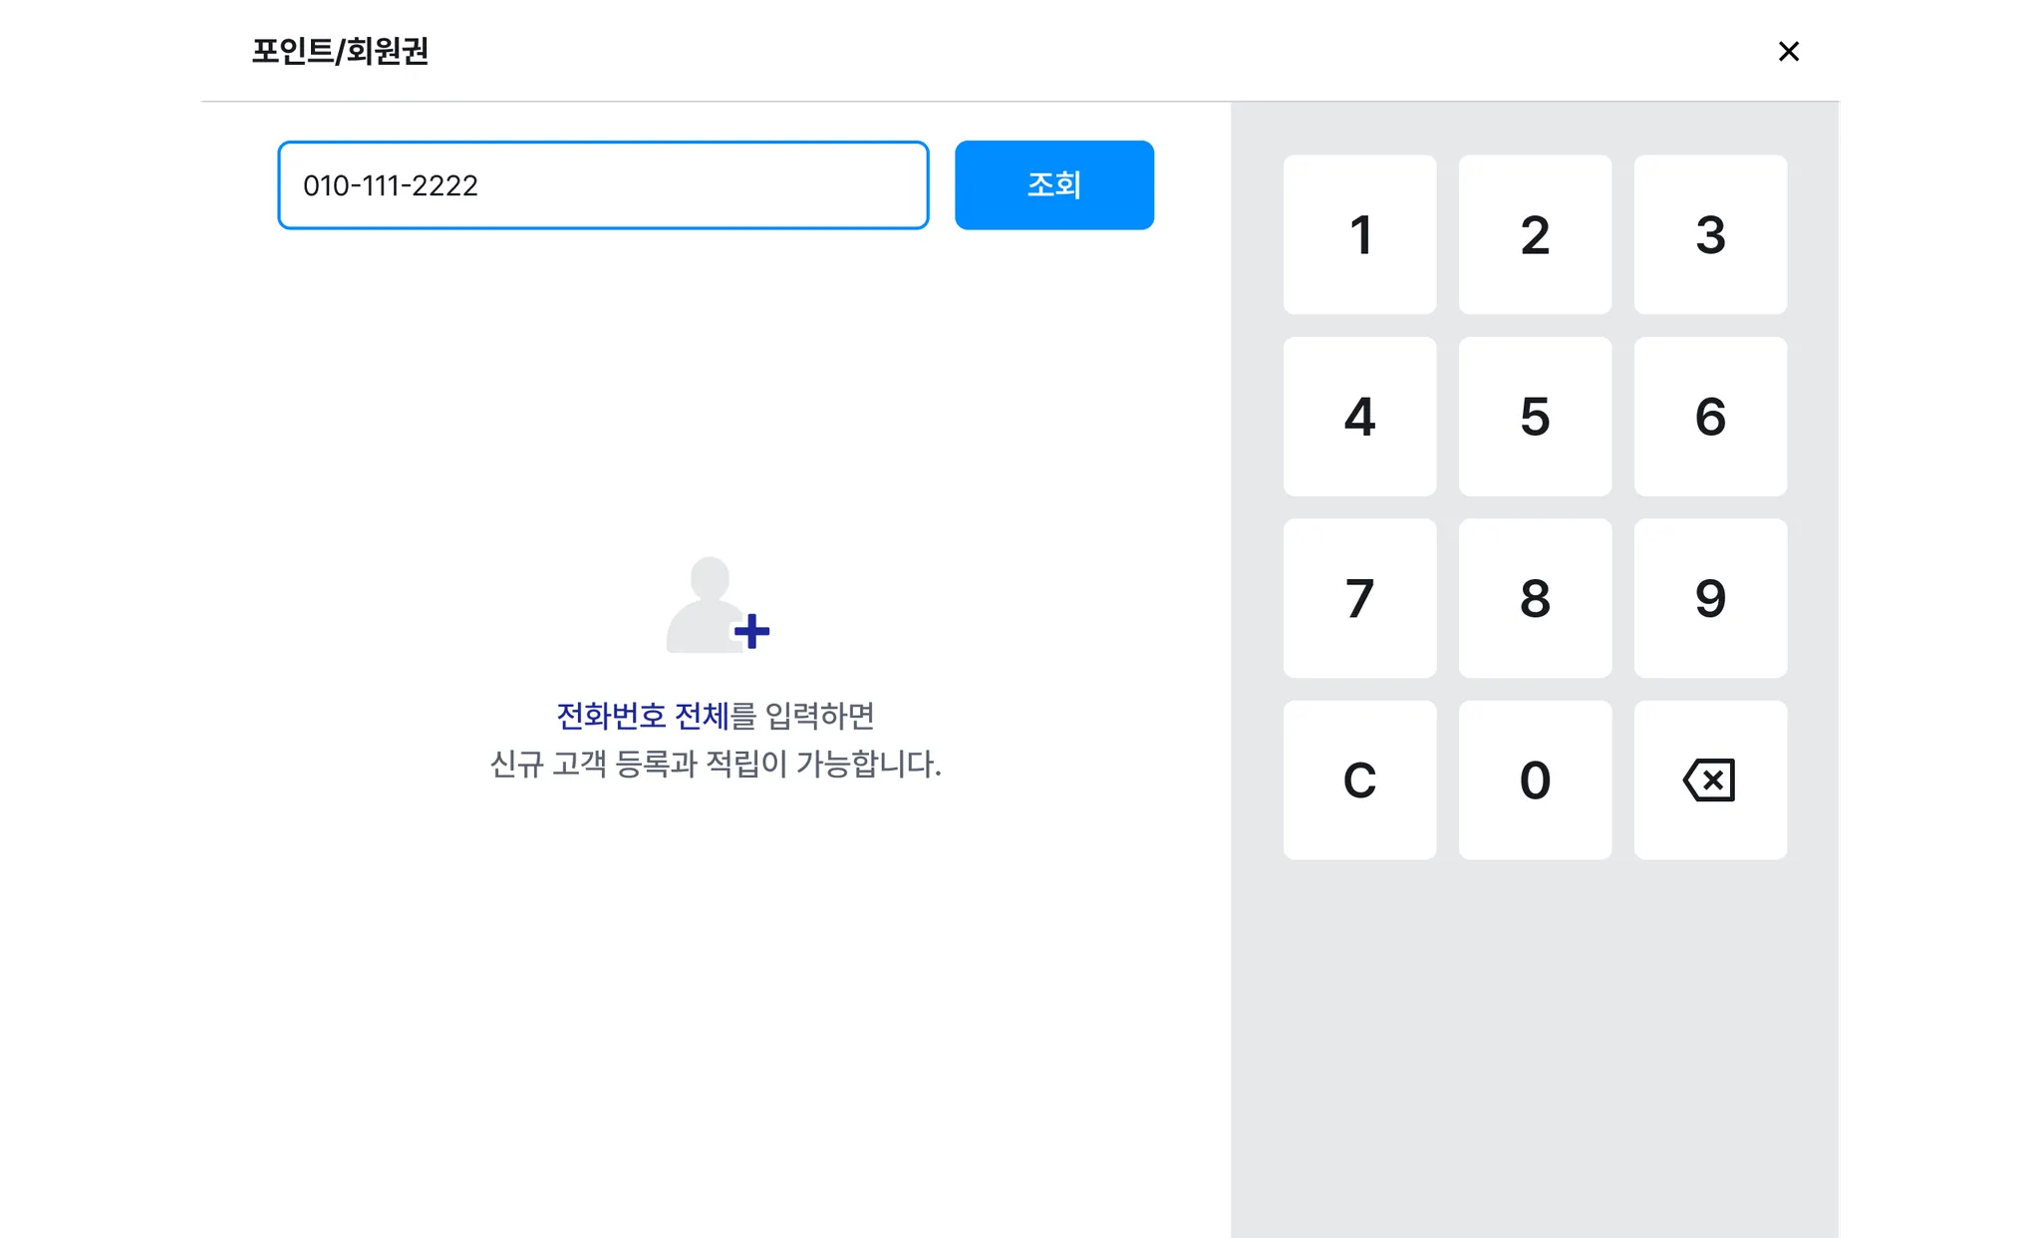
Task: Tap keypad number 5
Action: 1535,416
